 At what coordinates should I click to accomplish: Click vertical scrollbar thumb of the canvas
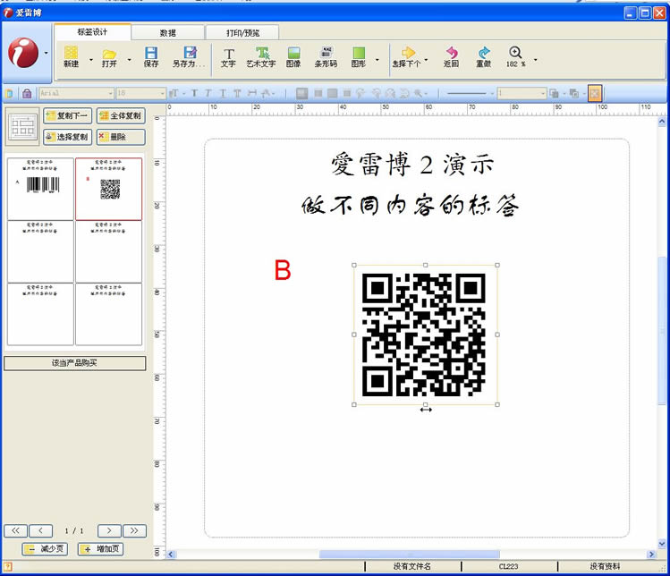tap(662, 331)
